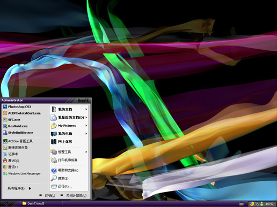Open 帮助和支持 help icon
Image resolution: width=277 pixels, height=207 pixels.
[x=54, y=170]
